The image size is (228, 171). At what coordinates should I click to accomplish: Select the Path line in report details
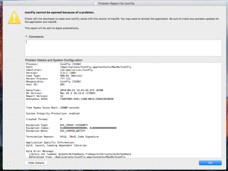tap(79, 67)
